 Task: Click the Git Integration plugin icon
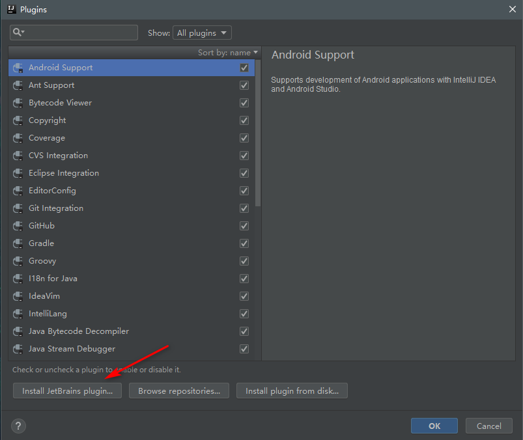[x=18, y=208]
